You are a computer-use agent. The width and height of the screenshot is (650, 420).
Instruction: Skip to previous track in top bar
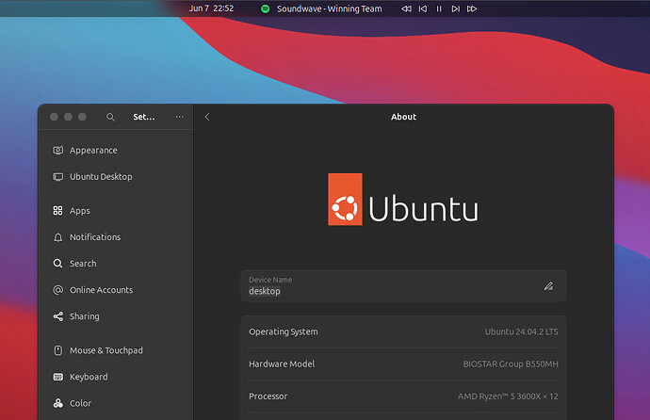click(x=423, y=8)
